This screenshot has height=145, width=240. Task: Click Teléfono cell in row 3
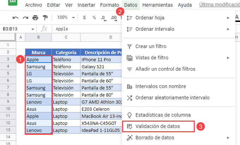[66, 59]
